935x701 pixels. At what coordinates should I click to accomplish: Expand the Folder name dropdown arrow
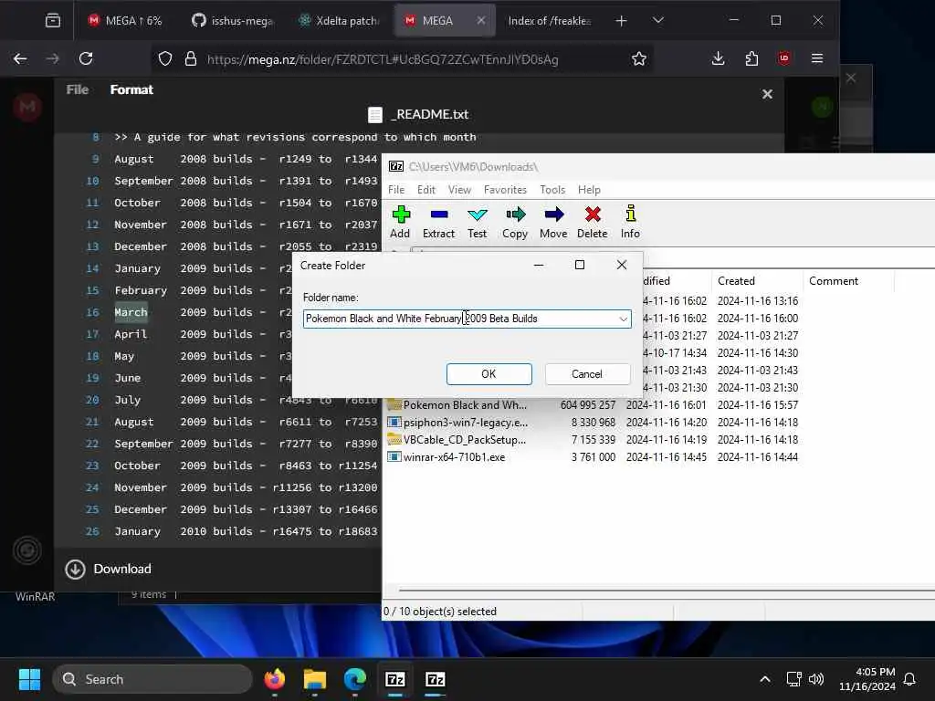click(x=623, y=319)
